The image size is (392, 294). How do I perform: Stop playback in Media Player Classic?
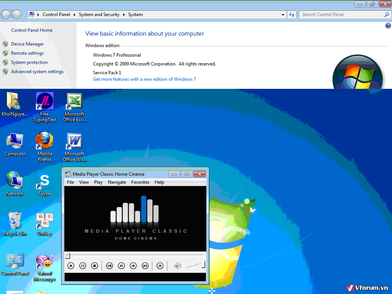95,266
